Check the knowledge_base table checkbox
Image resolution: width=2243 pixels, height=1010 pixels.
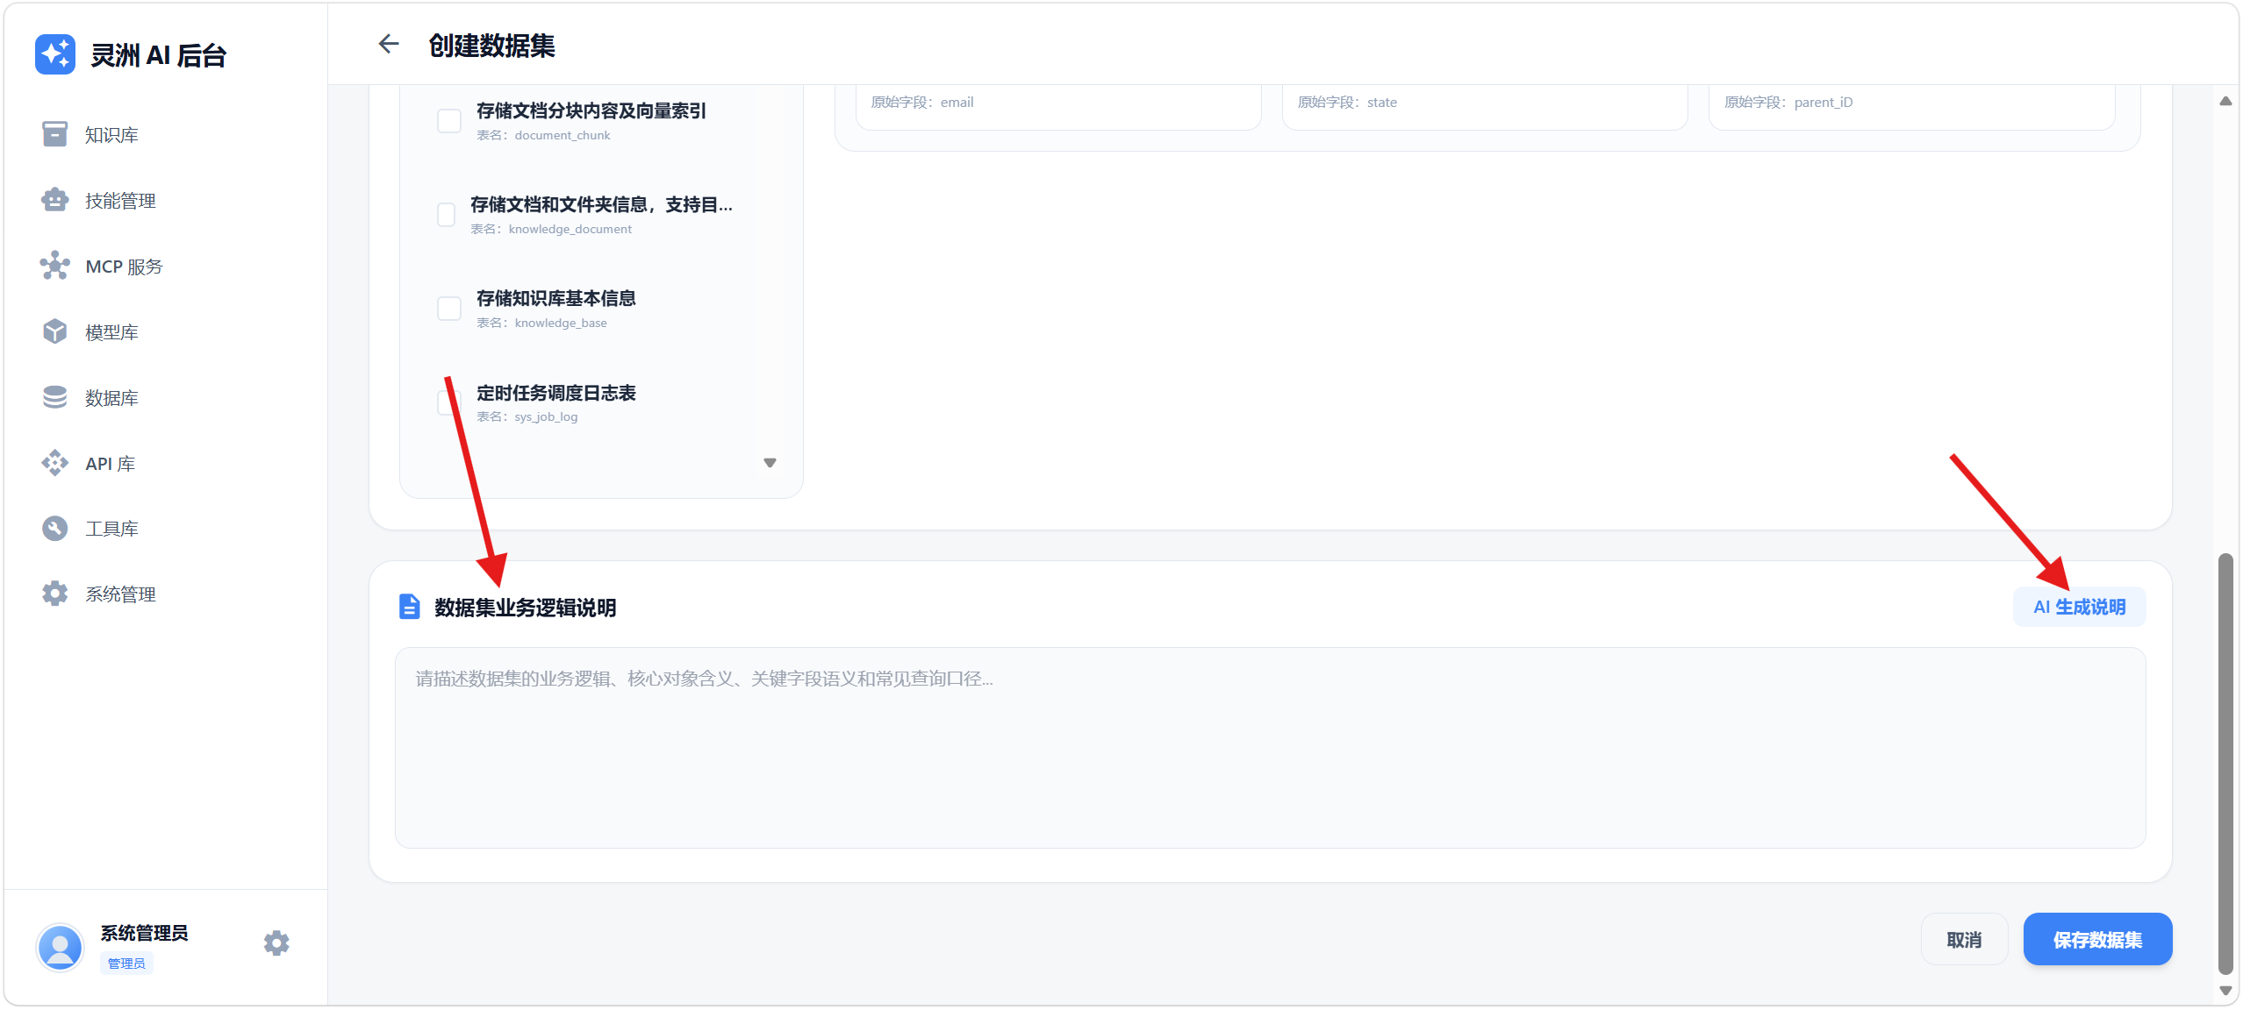pyautogui.click(x=449, y=309)
